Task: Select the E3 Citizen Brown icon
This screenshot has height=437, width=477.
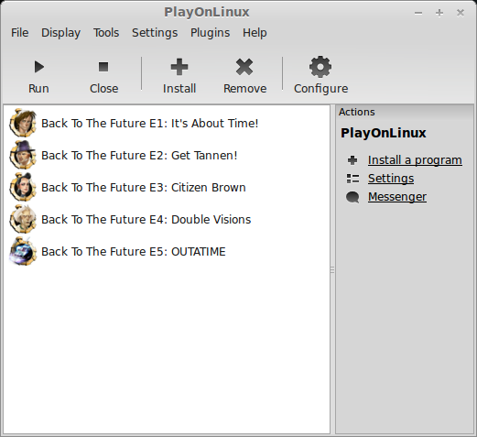Action: pos(23,187)
